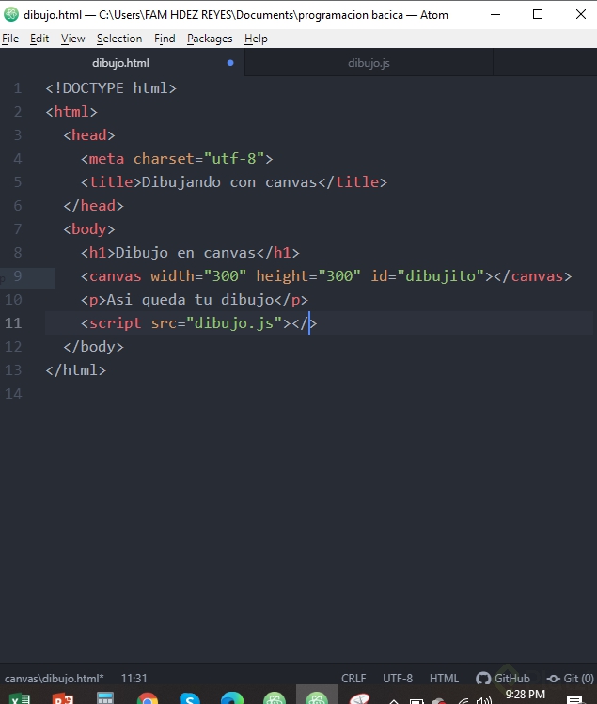Click the 9:28 PM system clock

click(x=526, y=695)
